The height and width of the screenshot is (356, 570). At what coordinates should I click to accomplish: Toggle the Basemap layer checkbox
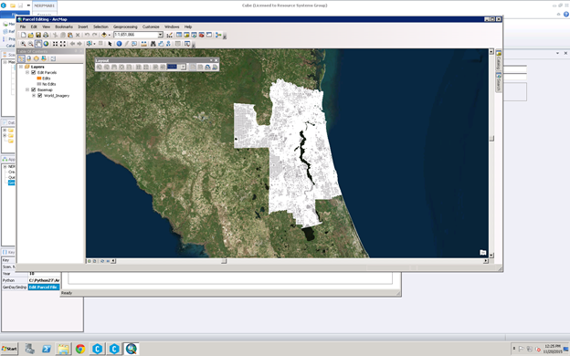(x=34, y=89)
